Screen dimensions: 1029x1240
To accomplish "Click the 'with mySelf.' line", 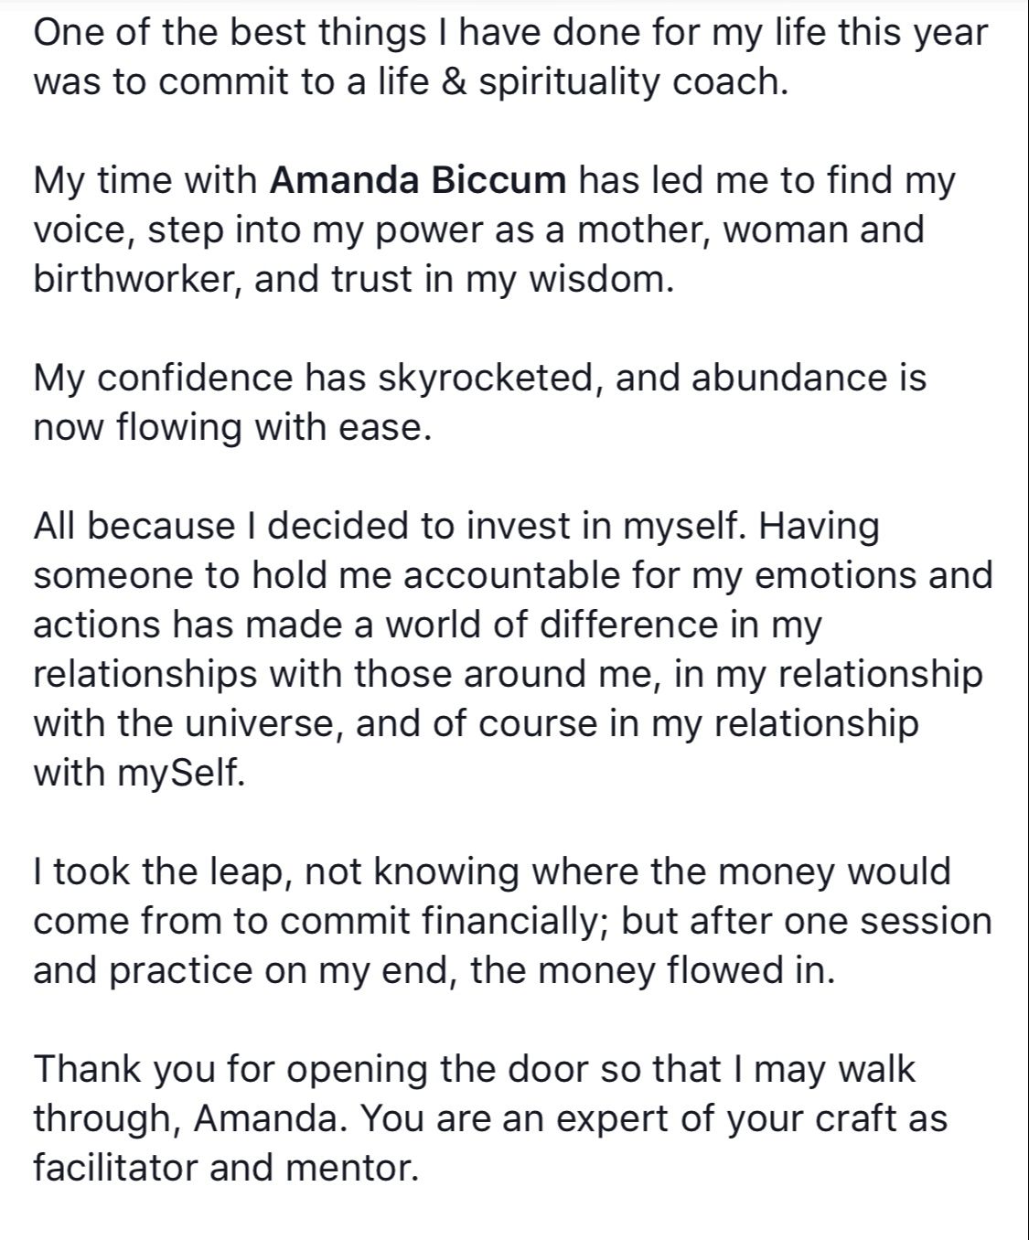I will tap(139, 773).
